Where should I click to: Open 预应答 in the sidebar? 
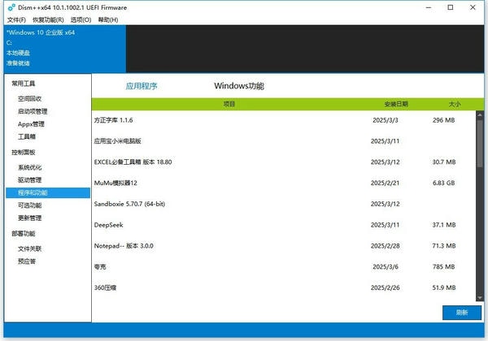[x=27, y=261]
